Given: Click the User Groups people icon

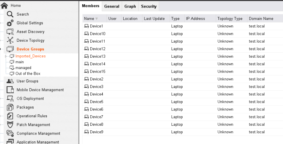Looking at the screenshot, I should (10, 81).
